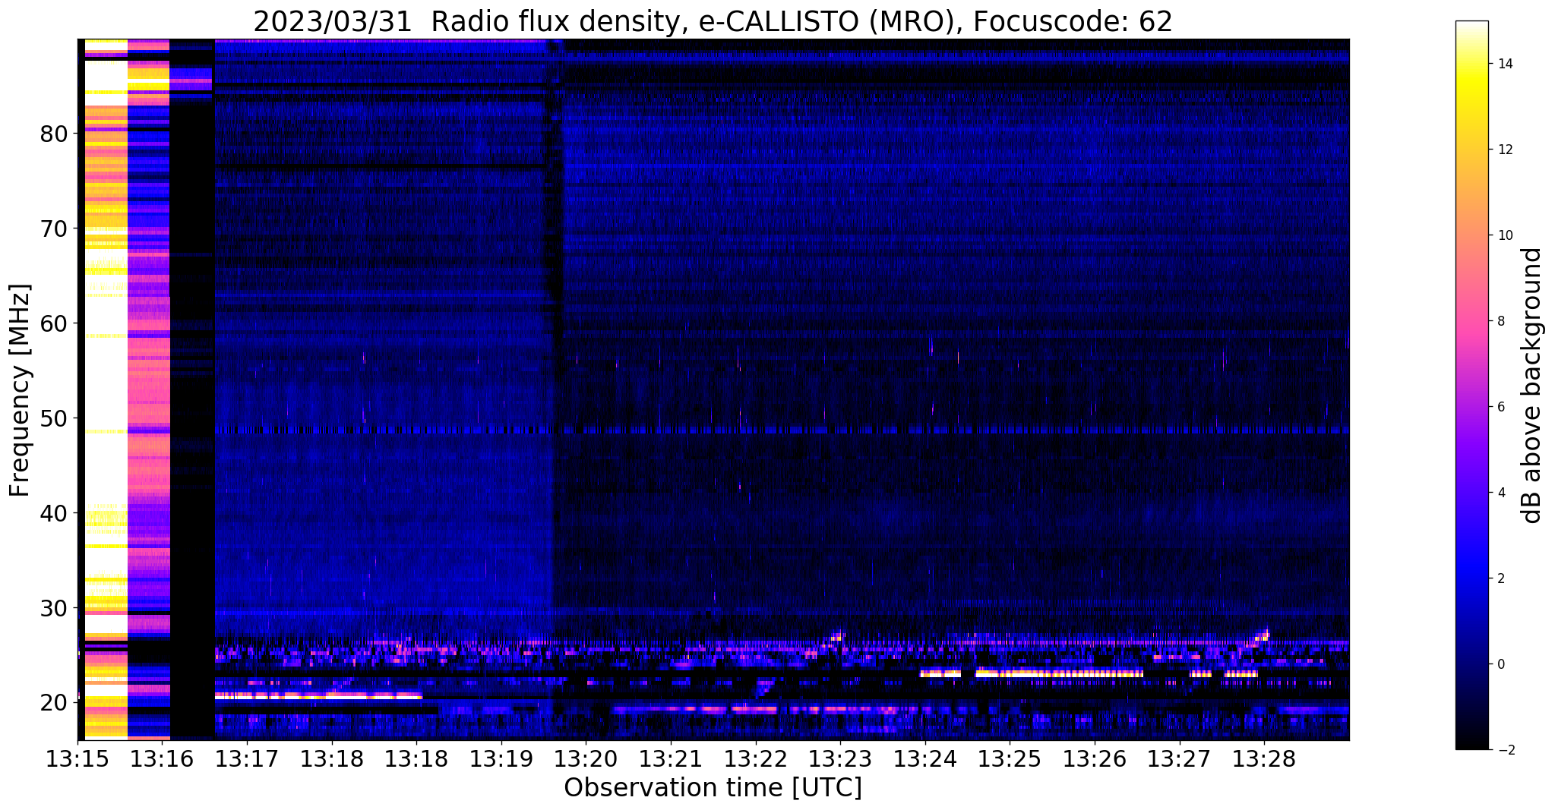Click the 80 MHz frequency axis tick label
Screen dimensions: 1555x810
tap(54, 134)
